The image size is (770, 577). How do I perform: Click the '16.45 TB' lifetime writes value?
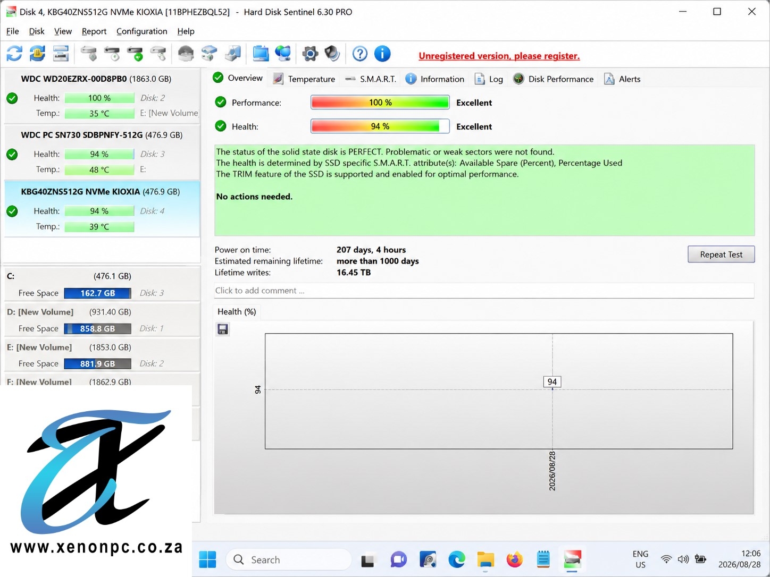point(354,273)
